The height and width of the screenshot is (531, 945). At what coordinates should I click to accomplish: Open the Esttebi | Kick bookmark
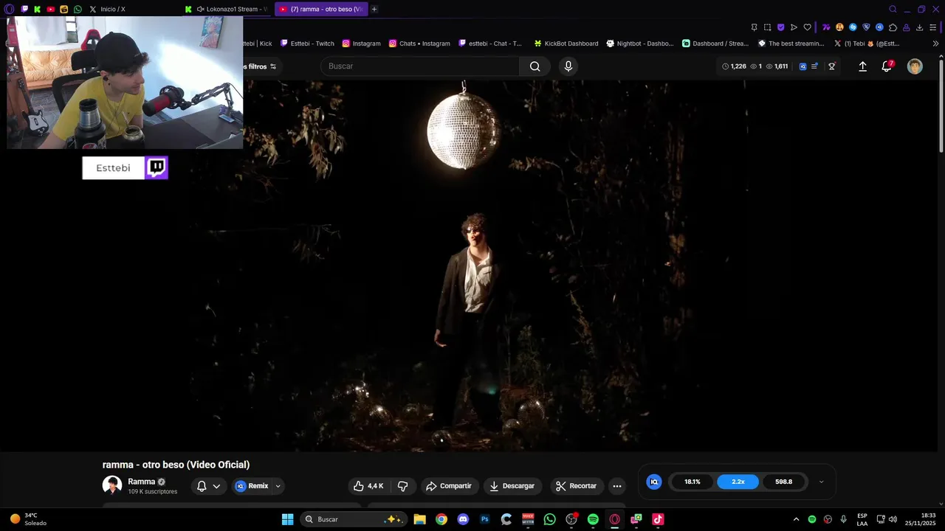258,44
